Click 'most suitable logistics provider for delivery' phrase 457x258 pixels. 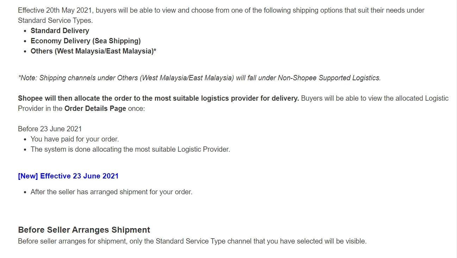point(227,98)
